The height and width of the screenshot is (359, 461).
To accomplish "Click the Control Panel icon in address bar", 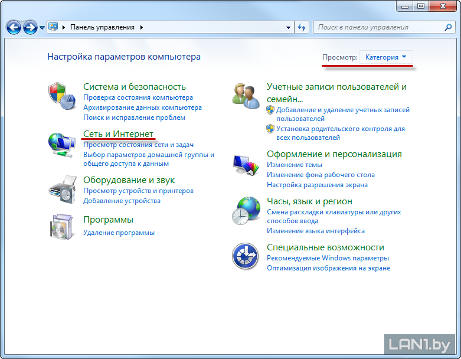I will pyautogui.click(x=53, y=27).
